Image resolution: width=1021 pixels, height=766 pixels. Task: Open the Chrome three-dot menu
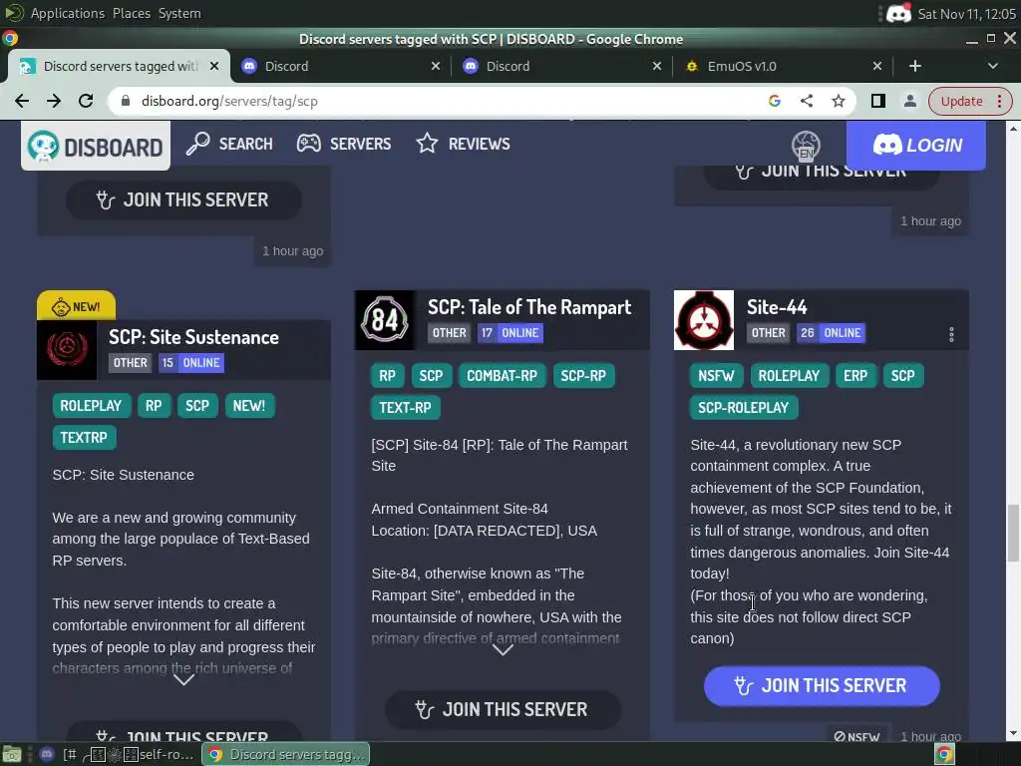pos(999,101)
